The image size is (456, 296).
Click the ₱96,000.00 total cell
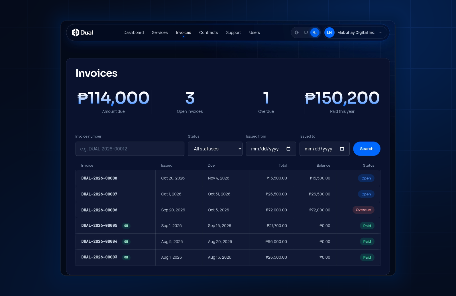click(x=276, y=242)
